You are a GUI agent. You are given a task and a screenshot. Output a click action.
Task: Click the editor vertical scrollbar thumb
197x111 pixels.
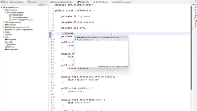click(x=191, y=48)
